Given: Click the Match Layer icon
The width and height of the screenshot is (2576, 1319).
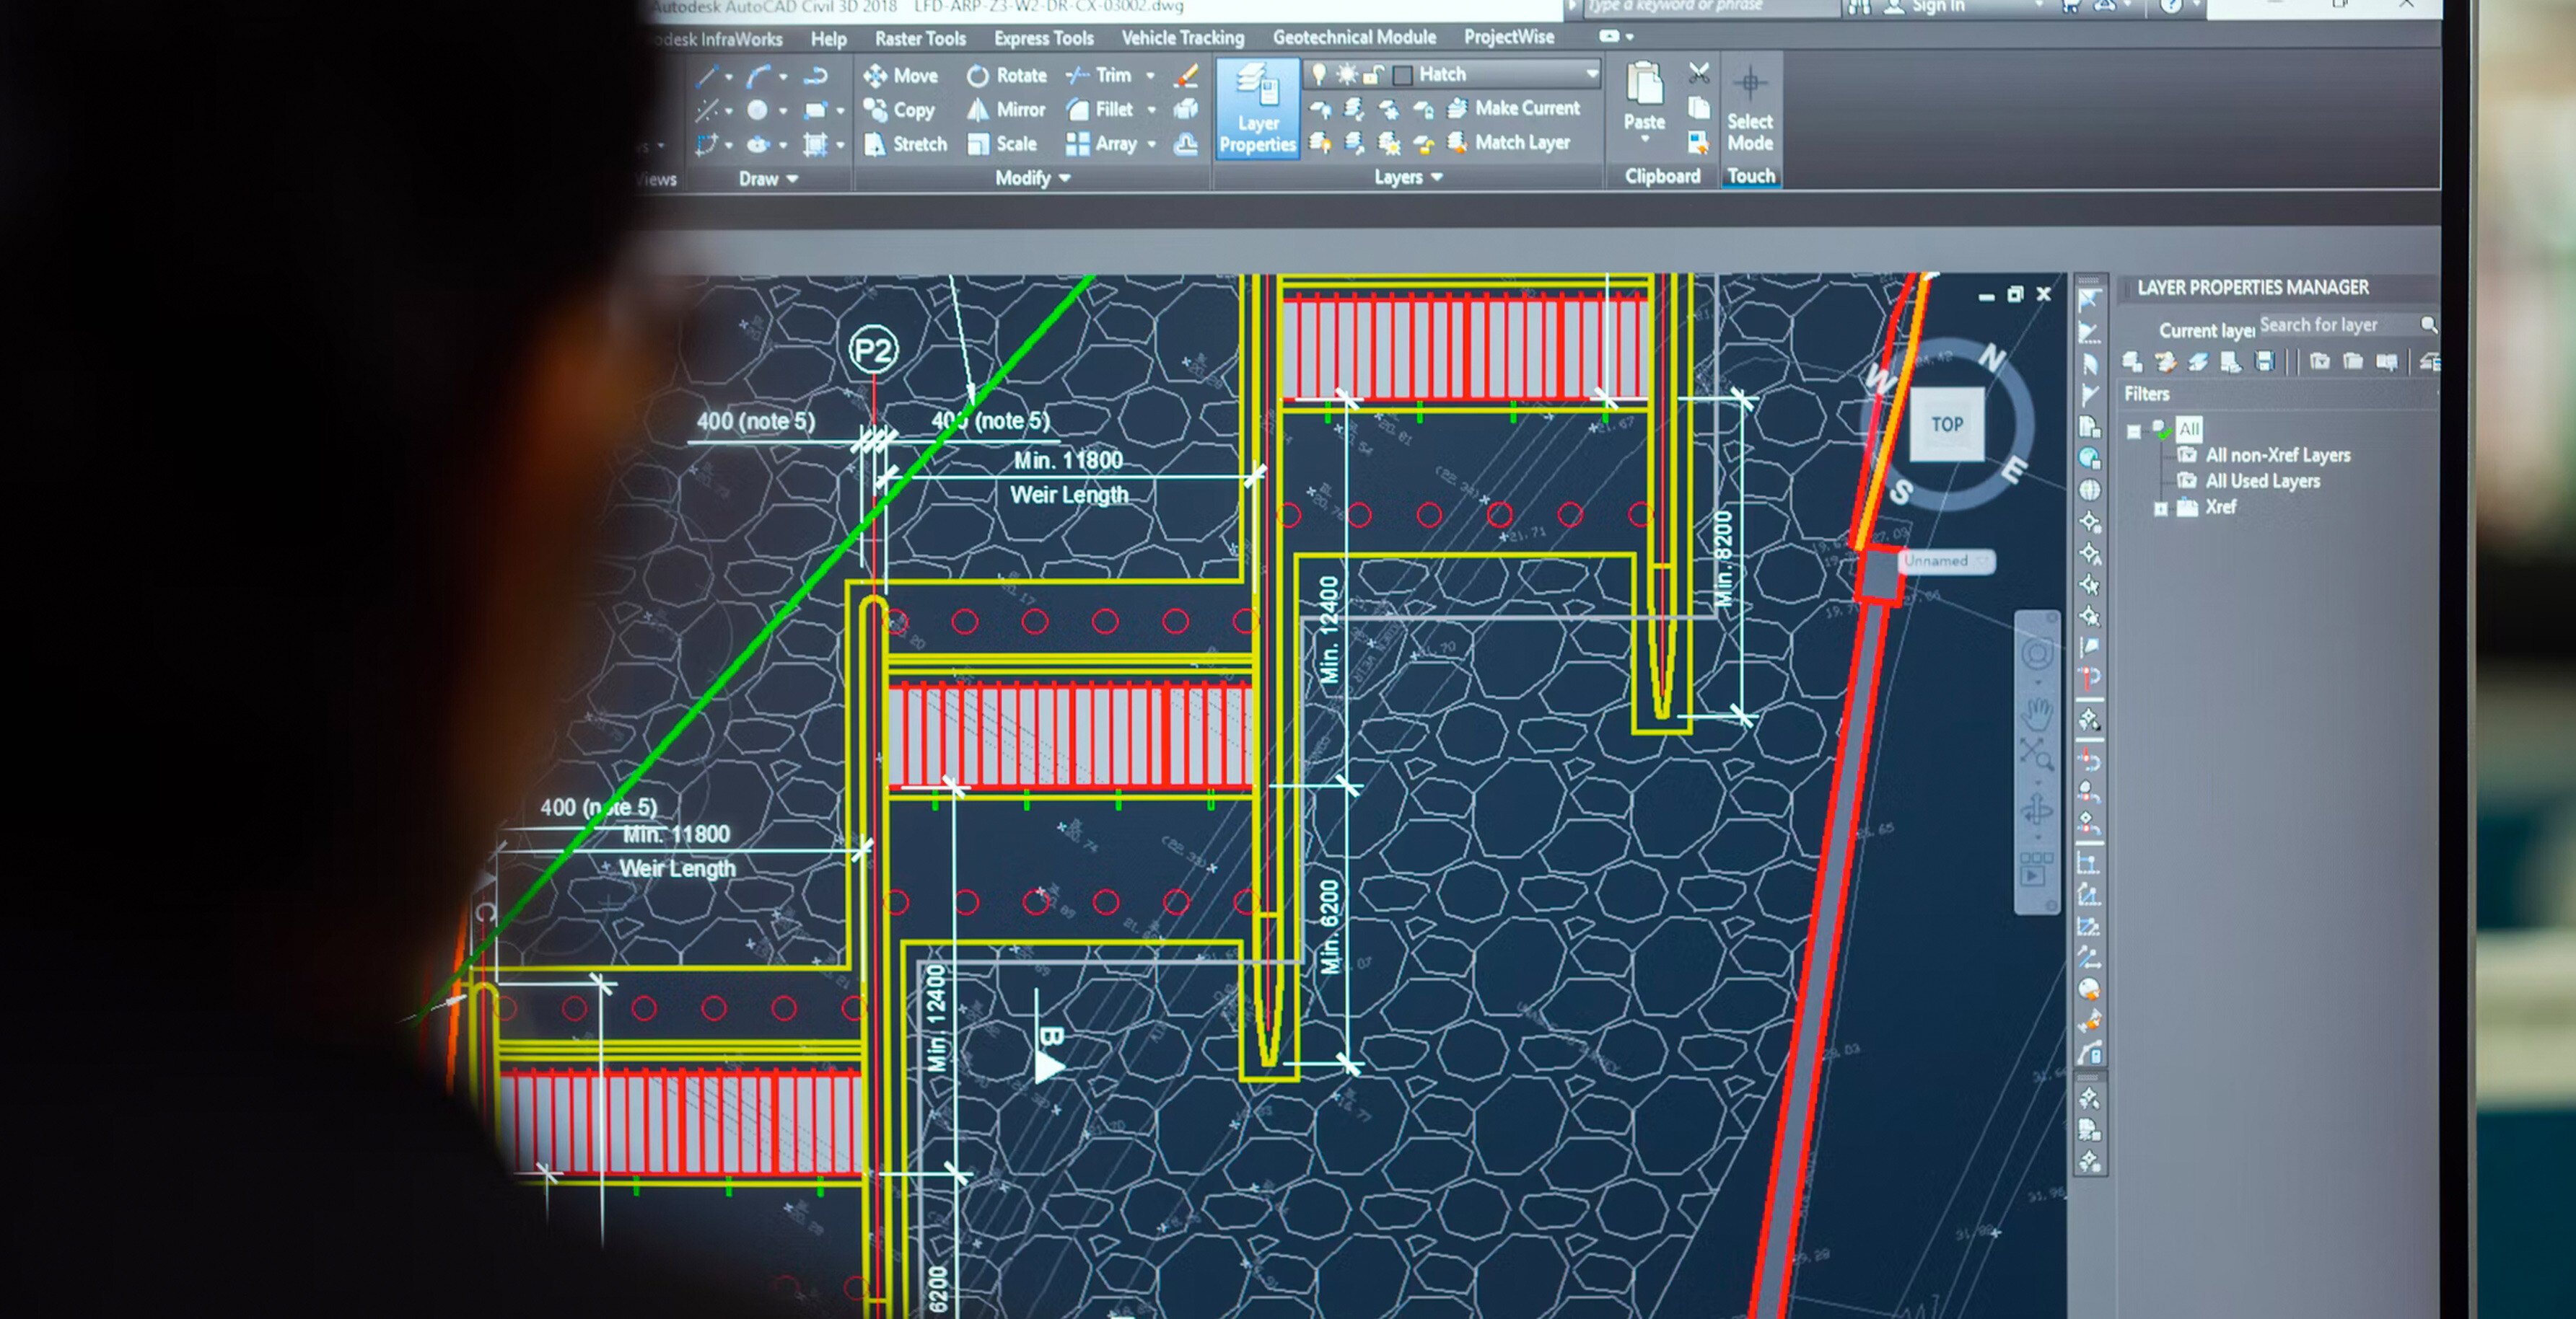Looking at the screenshot, I should click(x=1457, y=142).
